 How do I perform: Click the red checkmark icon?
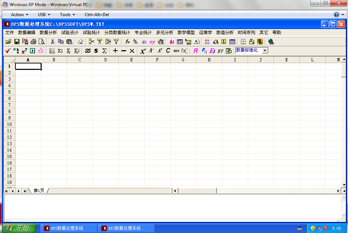(x=8, y=51)
